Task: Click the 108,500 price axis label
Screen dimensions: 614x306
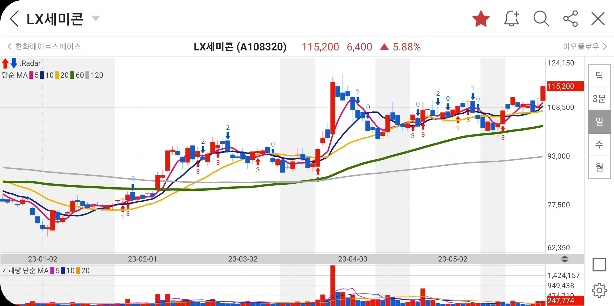Action: 561,107
